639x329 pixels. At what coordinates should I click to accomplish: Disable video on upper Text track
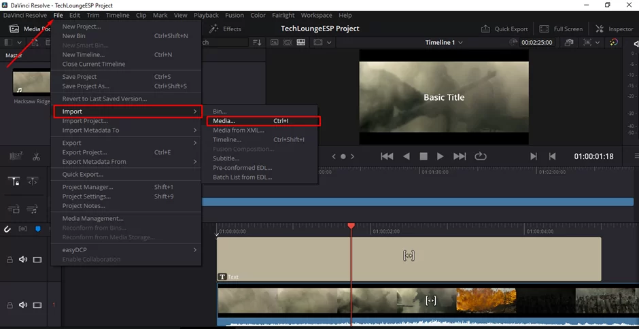click(x=37, y=260)
